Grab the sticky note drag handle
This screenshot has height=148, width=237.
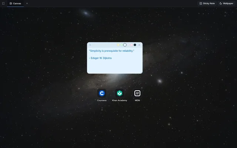coord(90,45)
